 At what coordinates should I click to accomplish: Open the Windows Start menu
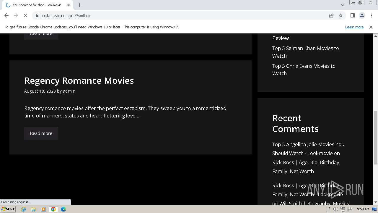(8, 209)
